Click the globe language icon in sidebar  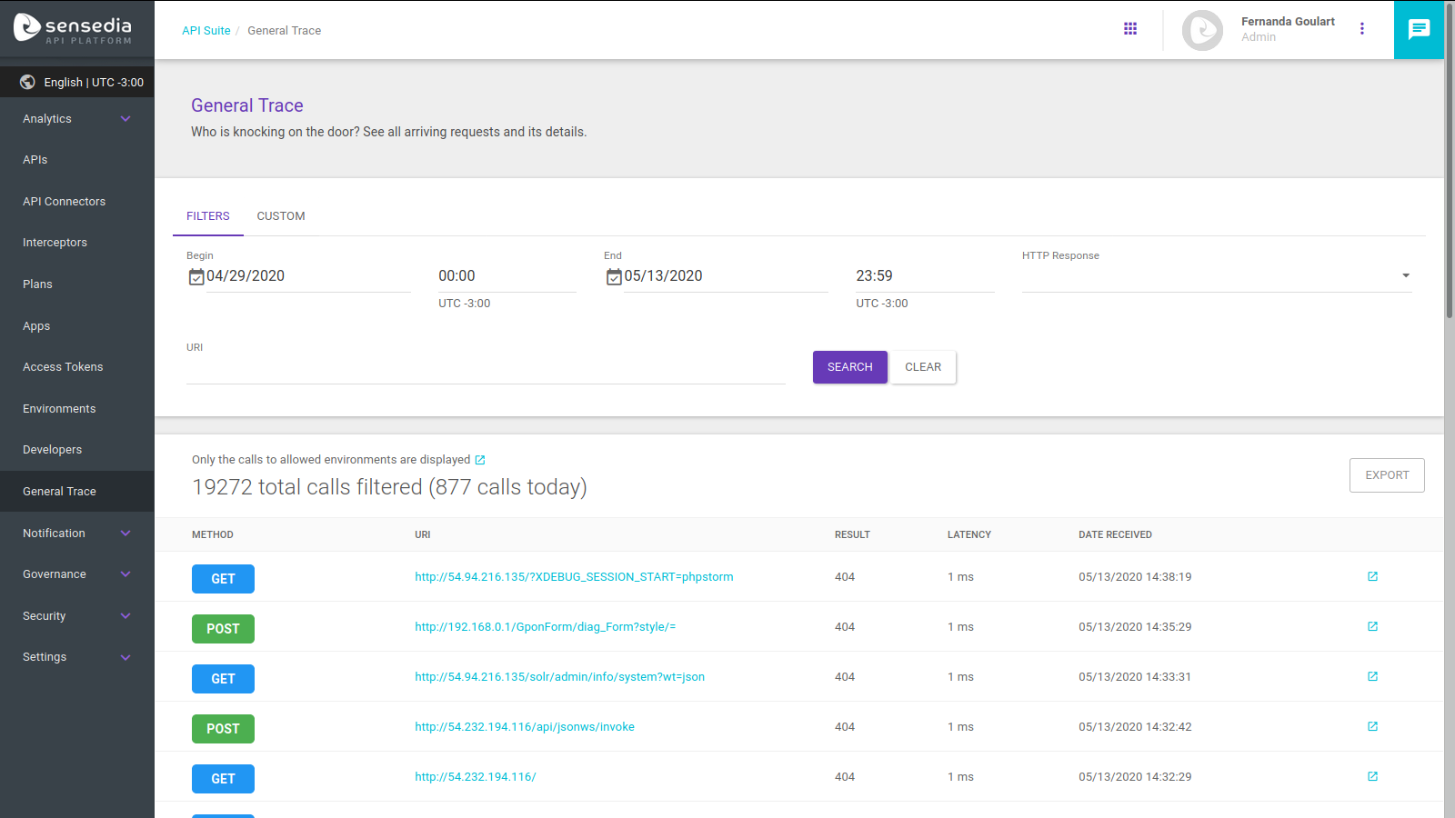pyautogui.click(x=27, y=82)
